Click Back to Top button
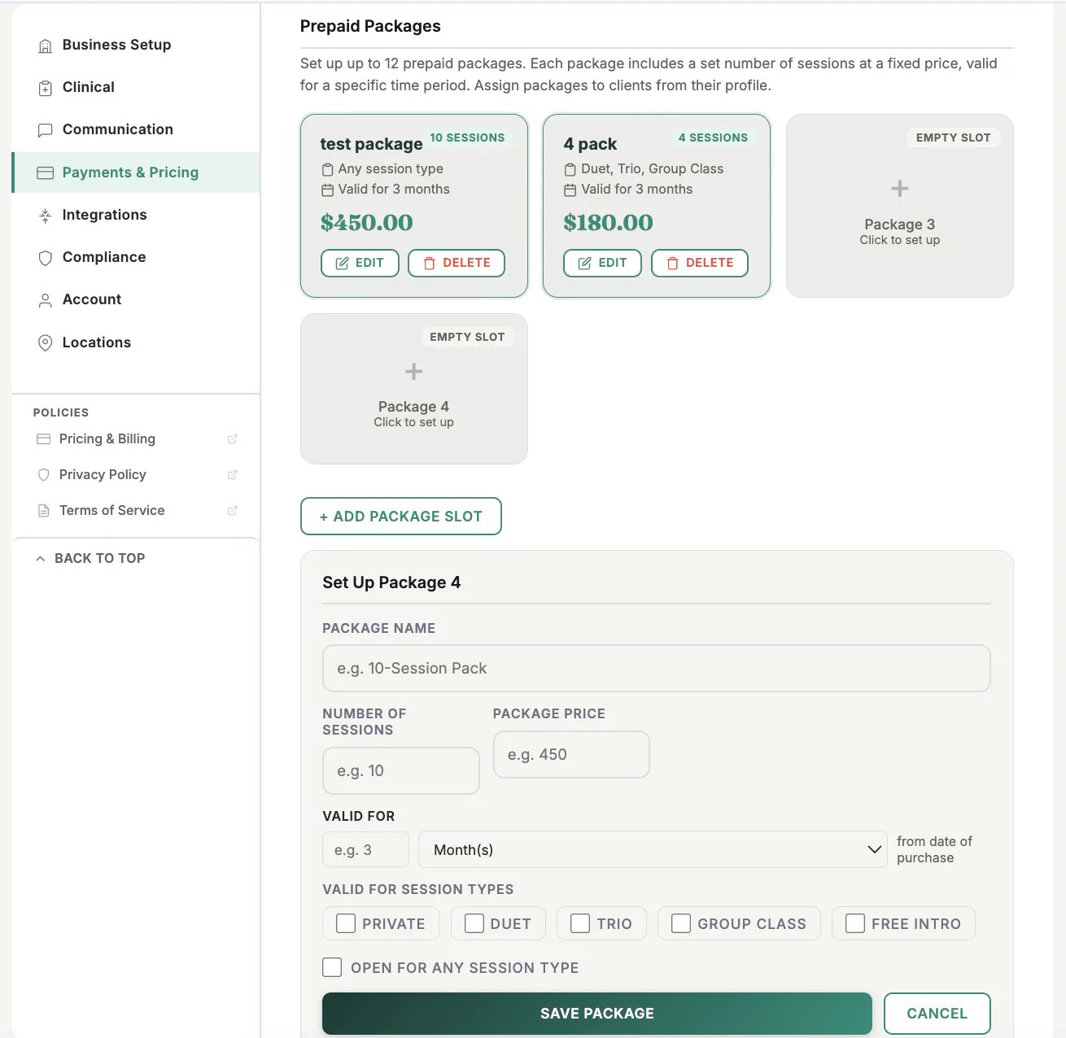The height and width of the screenshot is (1038, 1066). 91,558
